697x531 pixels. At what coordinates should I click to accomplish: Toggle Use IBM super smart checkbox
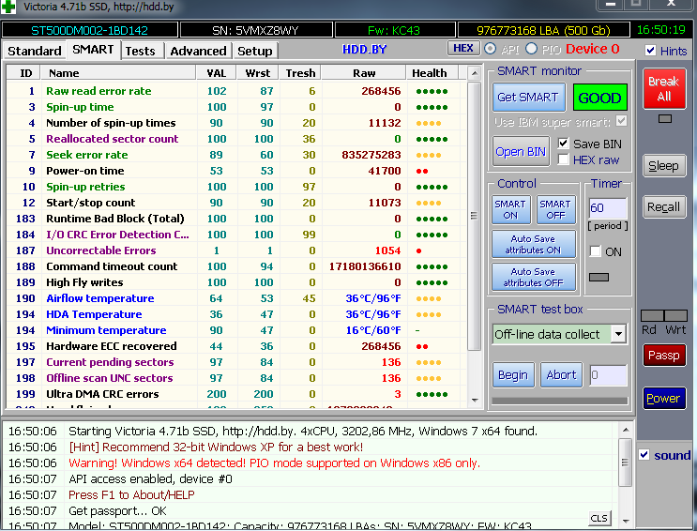click(x=621, y=121)
